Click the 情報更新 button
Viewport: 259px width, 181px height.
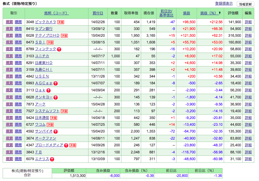pos(245,4)
